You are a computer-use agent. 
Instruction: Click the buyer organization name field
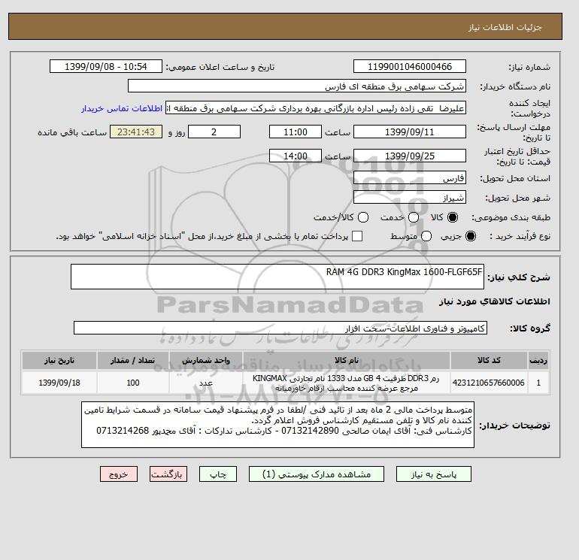tap(297, 86)
